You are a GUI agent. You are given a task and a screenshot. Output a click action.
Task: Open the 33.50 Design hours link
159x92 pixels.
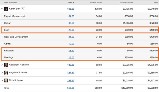coord(71,23)
